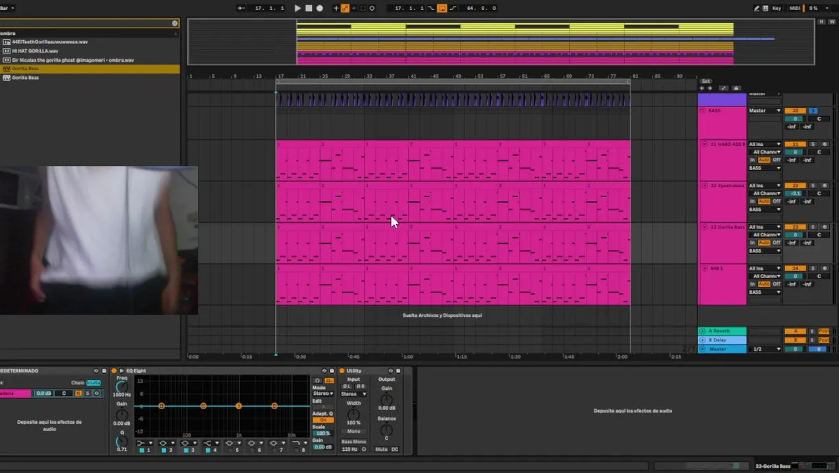Viewport: 839px width, 473px height.
Task: Solo the 22 Fyezindeed track
Action: (x=813, y=185)
